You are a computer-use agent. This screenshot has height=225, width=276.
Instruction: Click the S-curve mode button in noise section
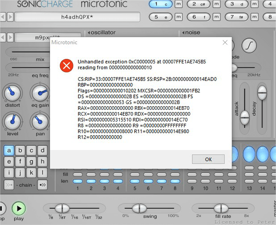[249, 45]
